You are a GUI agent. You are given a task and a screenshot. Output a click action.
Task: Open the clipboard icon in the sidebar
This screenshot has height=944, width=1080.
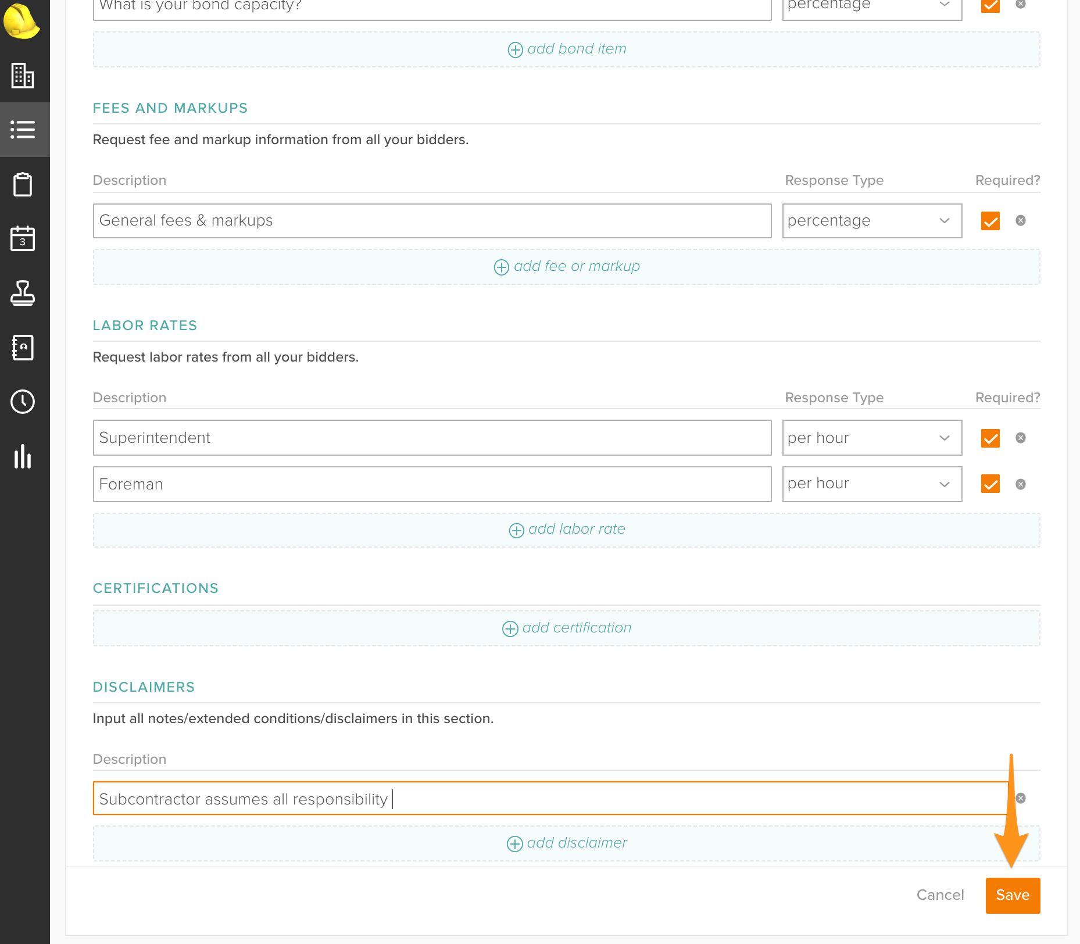[23, 184]
